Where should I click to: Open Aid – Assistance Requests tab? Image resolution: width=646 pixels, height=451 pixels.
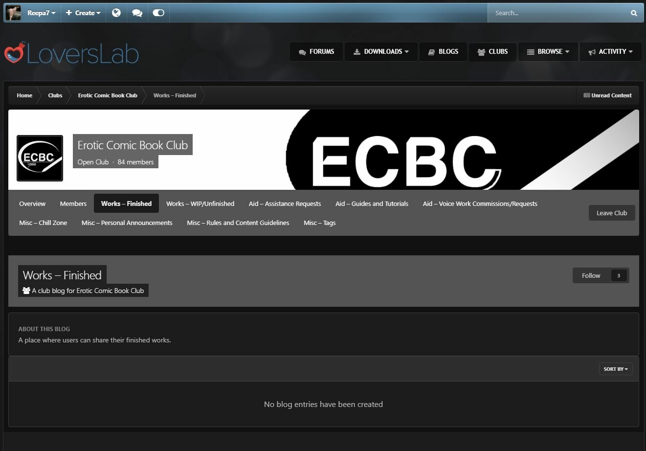click(x=285, y=203)
